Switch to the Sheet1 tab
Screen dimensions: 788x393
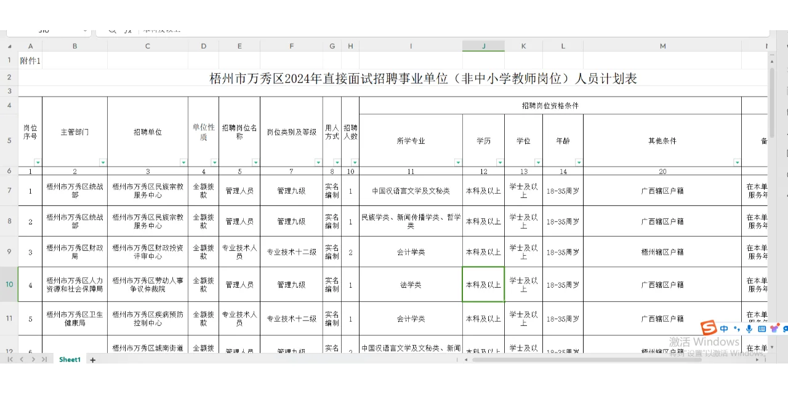click(x=70, y=359)
